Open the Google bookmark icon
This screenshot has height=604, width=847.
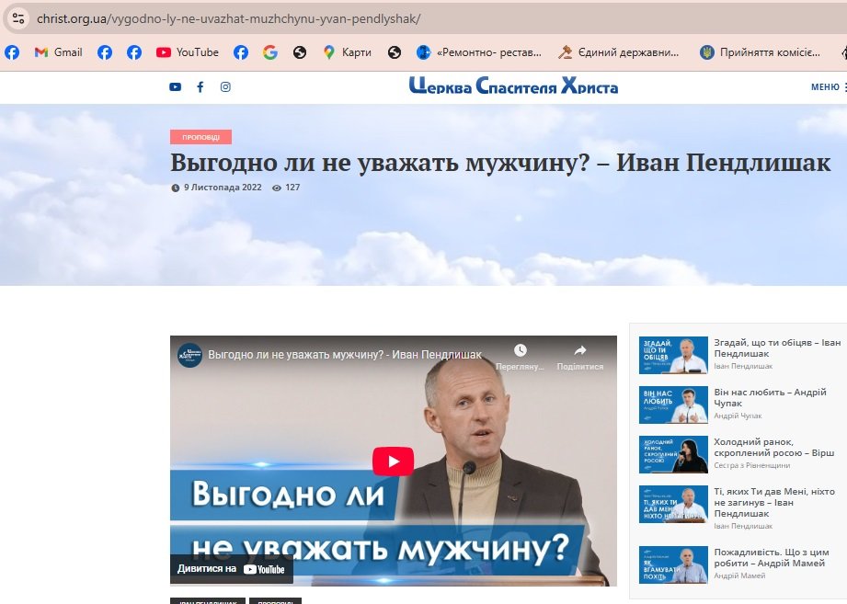coord(270,52)
